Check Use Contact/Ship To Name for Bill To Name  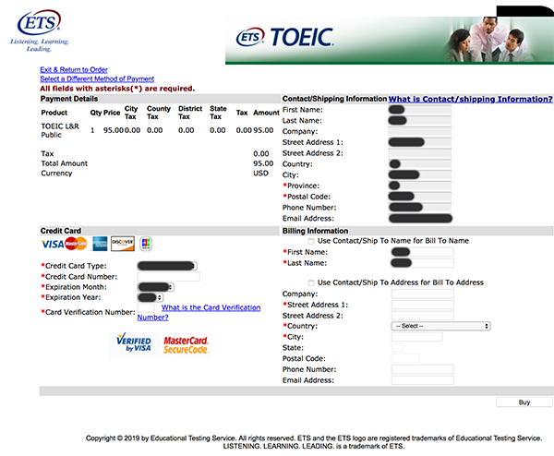(x=311, y=241)
